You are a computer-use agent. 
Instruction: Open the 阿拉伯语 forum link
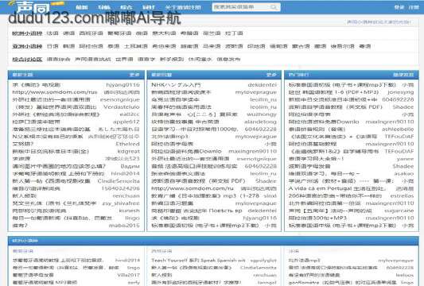[x=91, y=46]
